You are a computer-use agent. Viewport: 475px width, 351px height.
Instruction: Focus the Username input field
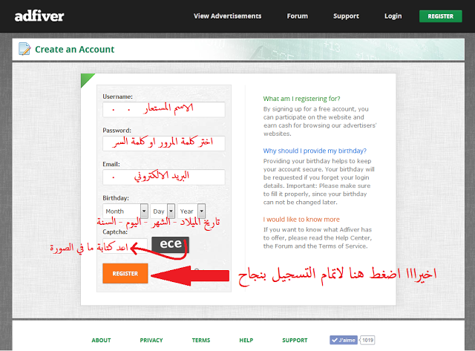164,109
